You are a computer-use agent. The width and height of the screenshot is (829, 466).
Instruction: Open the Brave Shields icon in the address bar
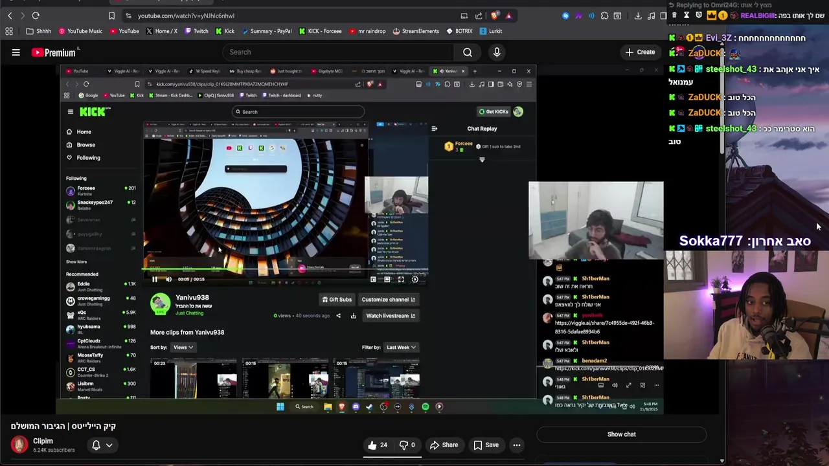(495, 16)
